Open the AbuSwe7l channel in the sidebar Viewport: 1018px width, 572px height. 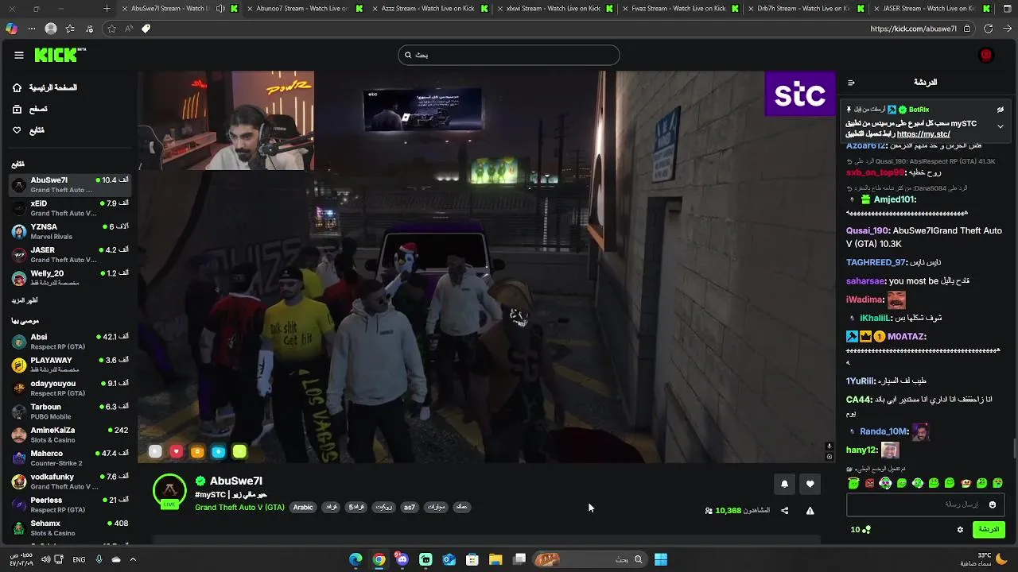70,184
